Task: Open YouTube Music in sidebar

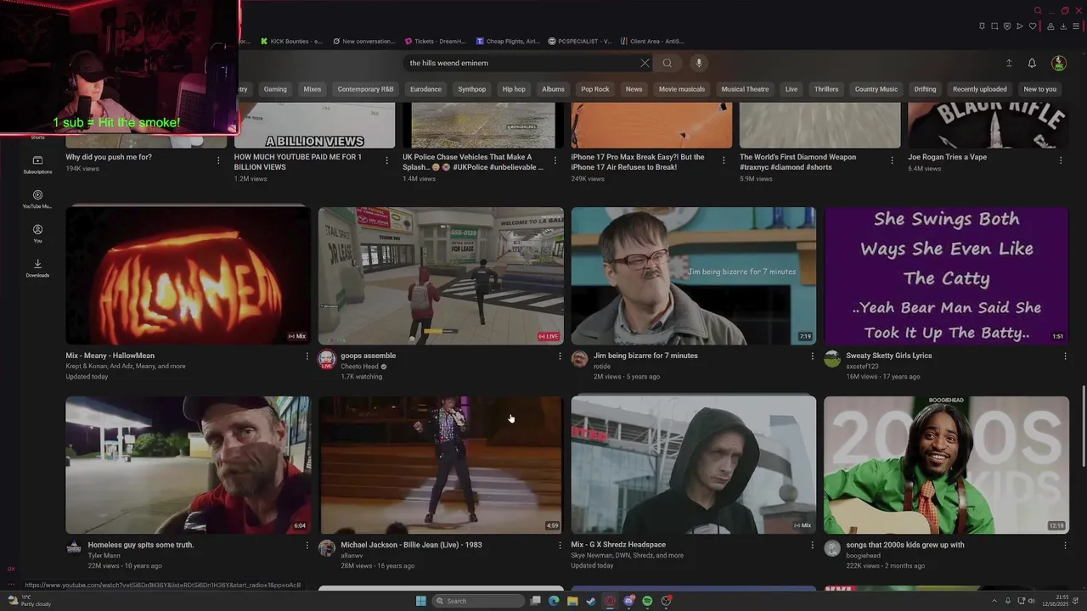Action: coord(37,199)
